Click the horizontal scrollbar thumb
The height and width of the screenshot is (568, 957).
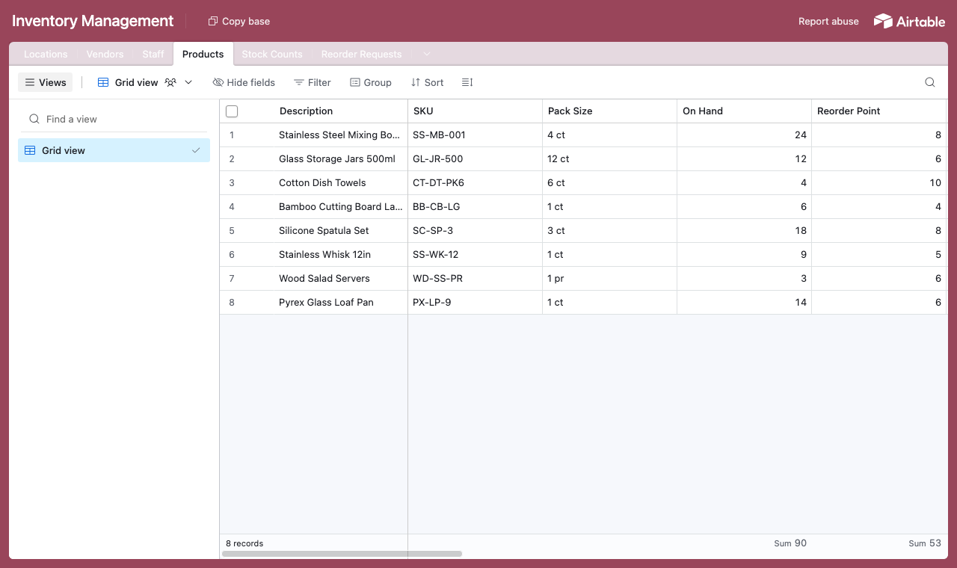pos(342,554)
